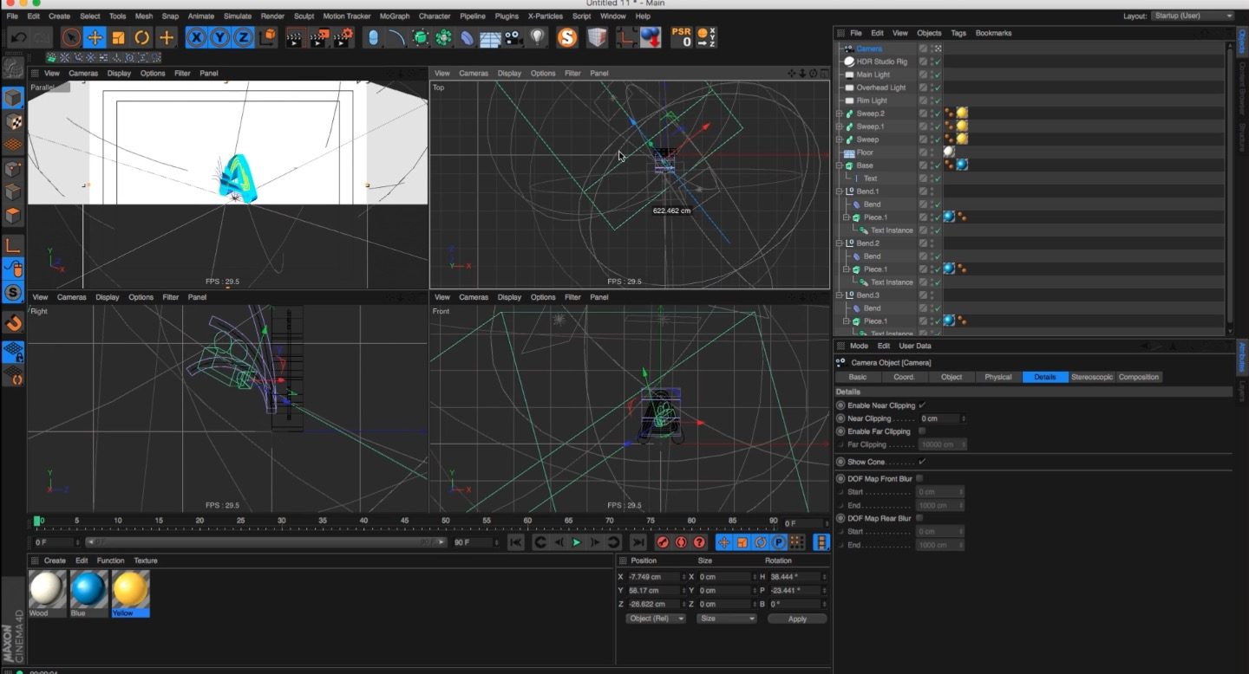Toggle visibility dots for Floor object
Viewport: 1249px width, 674px height.
932,152
